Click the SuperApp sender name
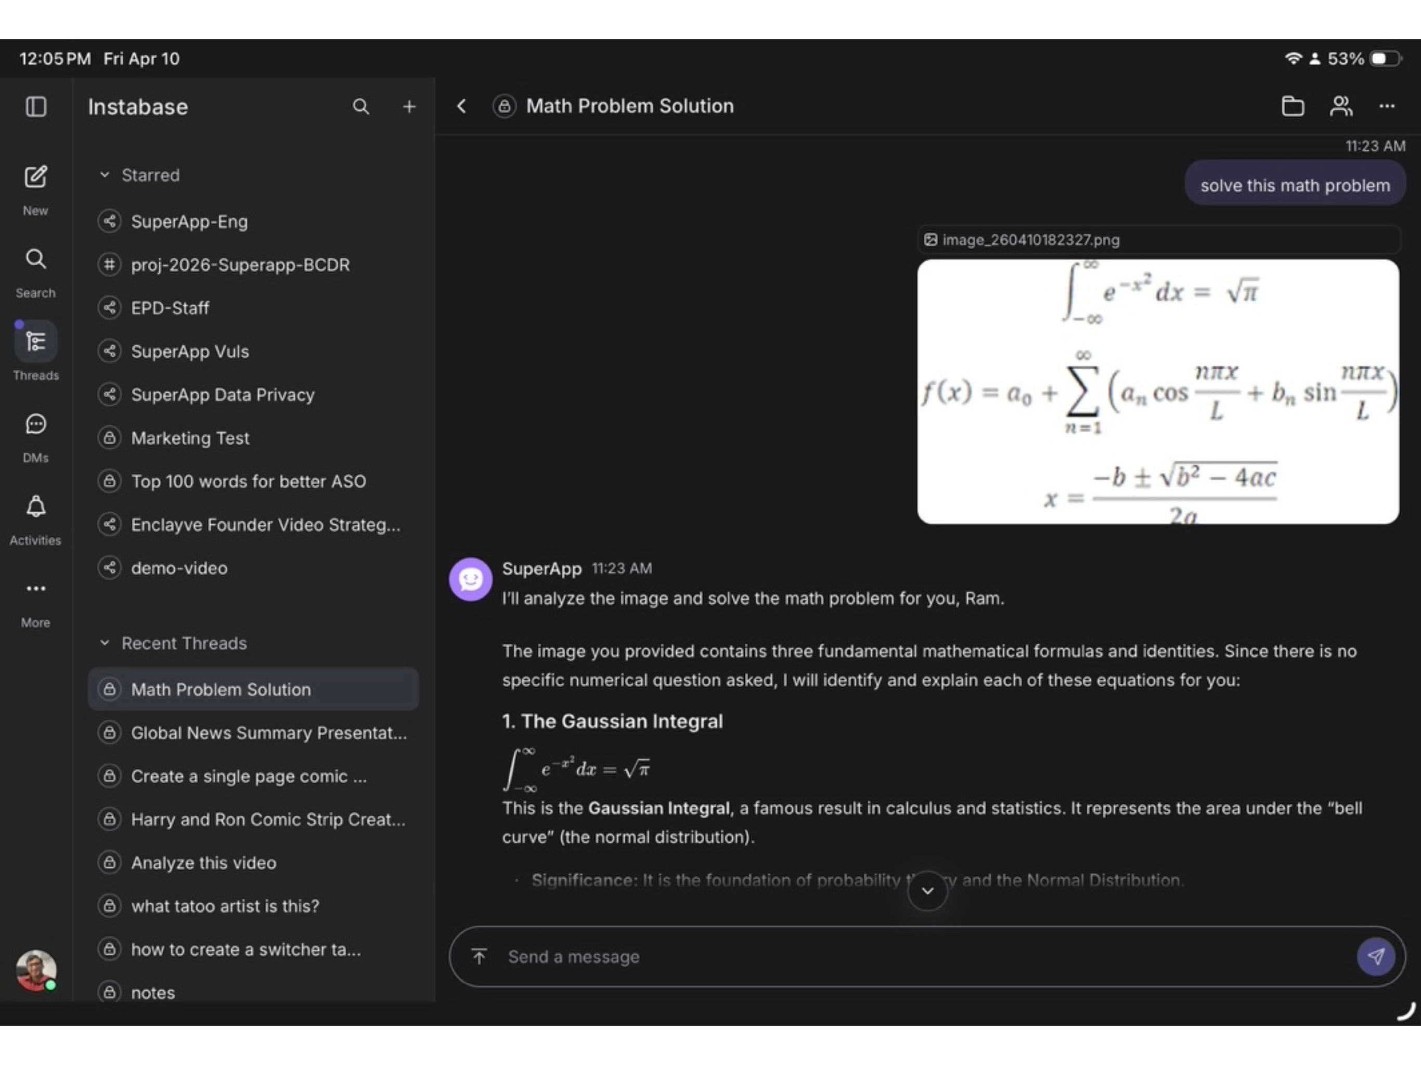The width and height of the screenshot is (1421, 1065). pos(541,568)
